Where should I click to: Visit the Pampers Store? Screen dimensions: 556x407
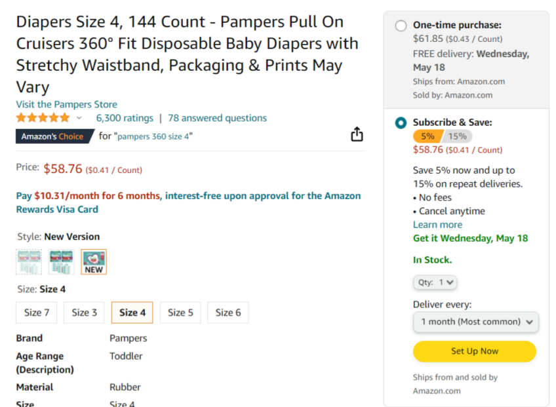[x=66, y=104]
